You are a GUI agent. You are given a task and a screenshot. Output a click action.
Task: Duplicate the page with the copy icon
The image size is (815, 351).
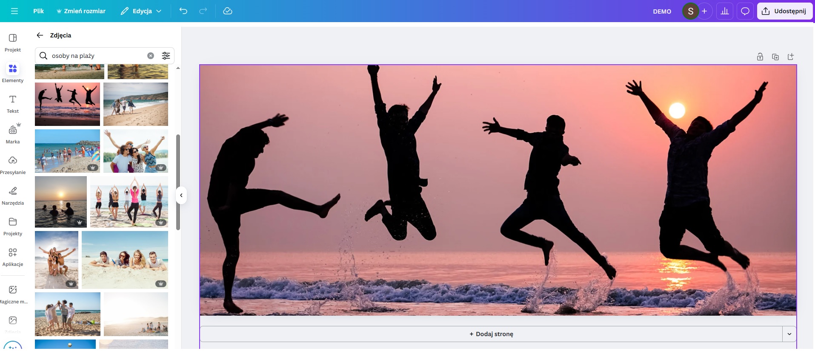775,57
